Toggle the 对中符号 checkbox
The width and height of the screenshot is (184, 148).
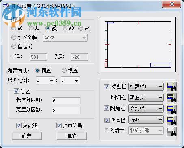[59, 125]
